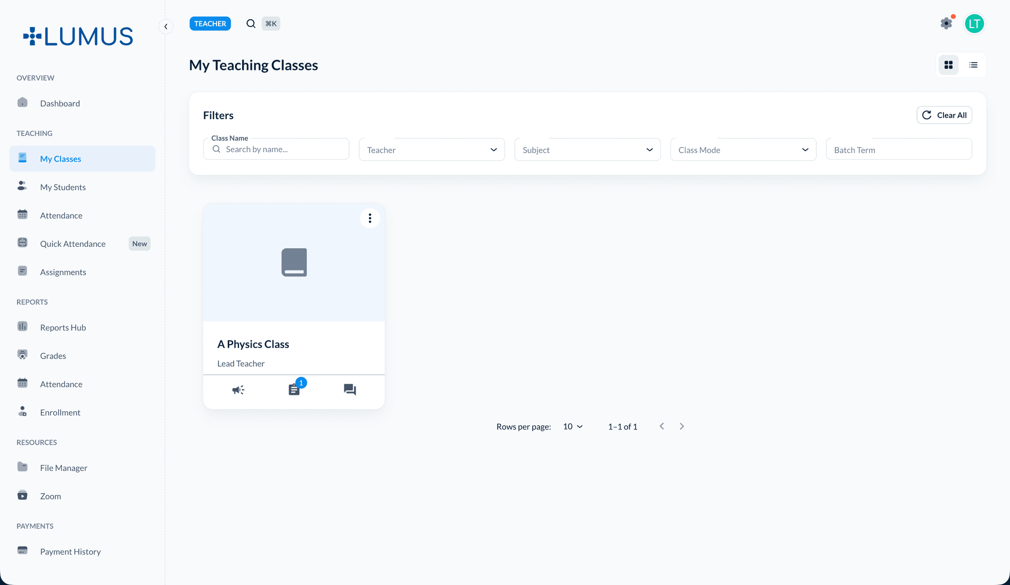This screenshot has width=1010, height=585.
Task: Click the TEACHER role badge
Action: point(210,24)
